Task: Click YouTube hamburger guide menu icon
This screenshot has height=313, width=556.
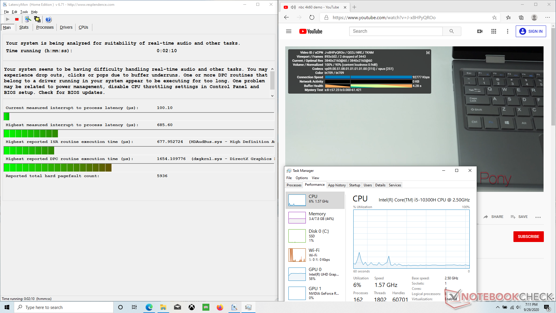Action: (x=288, y=31)
